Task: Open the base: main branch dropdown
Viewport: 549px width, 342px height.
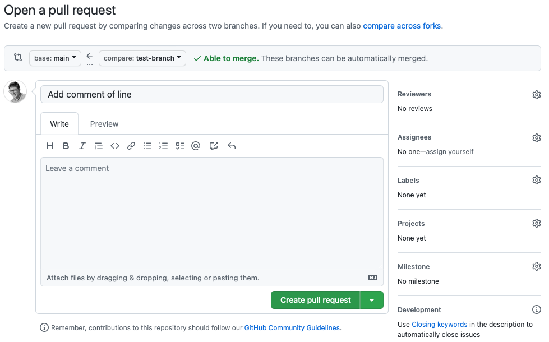Action: (55, 58)
